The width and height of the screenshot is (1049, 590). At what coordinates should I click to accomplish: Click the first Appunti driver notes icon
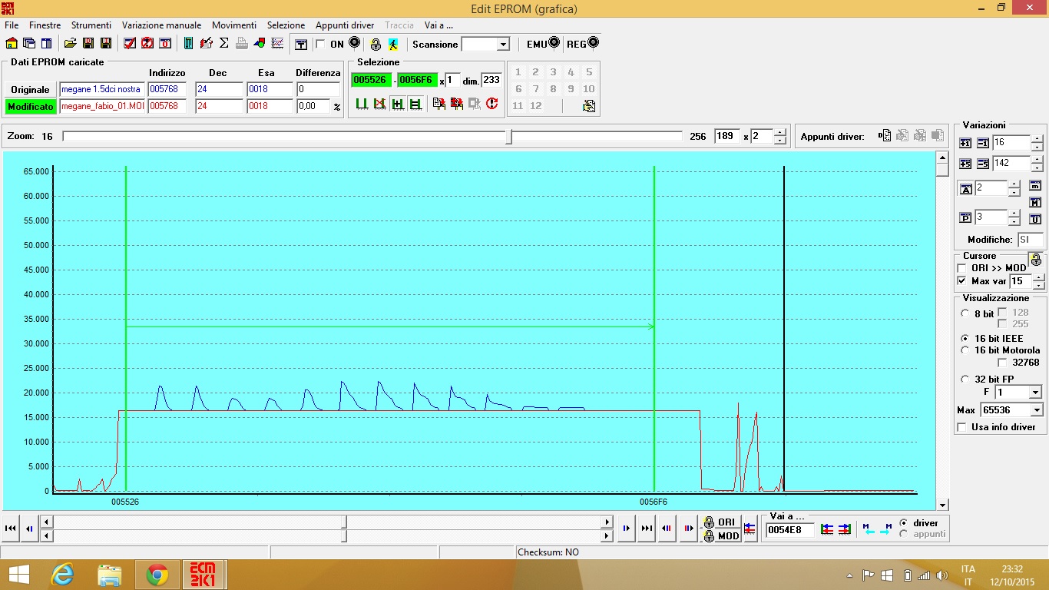[x=885, y=136]
